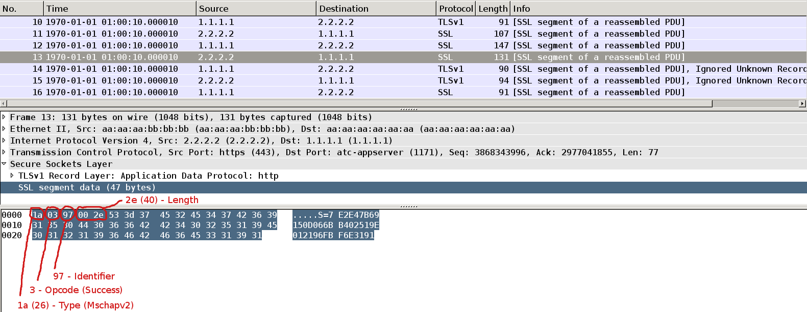This screenshot has width=807, height=312.
Task: Select the SSL segment data row
Action: coord(403,187)
